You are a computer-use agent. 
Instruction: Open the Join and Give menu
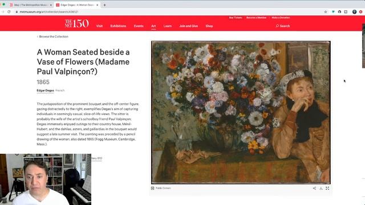pyautogui.click(x=189, y=26)
